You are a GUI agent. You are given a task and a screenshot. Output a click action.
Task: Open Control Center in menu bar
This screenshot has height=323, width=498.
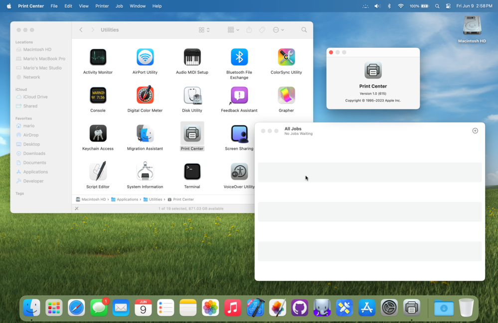point(448,6)
